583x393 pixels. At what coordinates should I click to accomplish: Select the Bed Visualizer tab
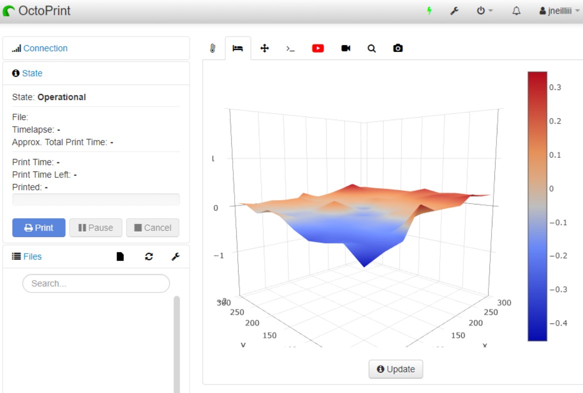click(x=238, y=48)
